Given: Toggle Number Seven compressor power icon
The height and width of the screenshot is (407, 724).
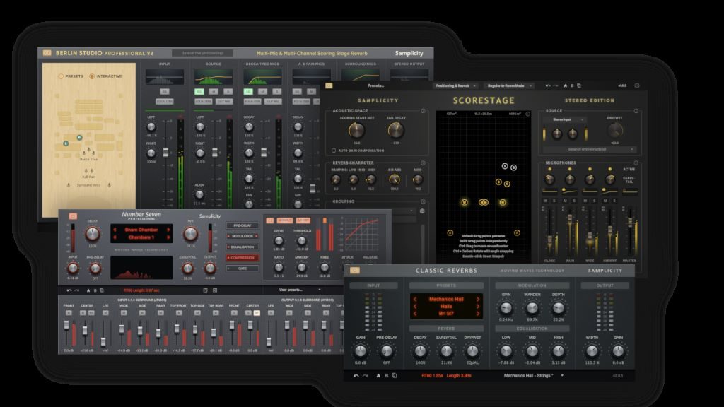Looking at the screenshot, I should tap(269, 220).
